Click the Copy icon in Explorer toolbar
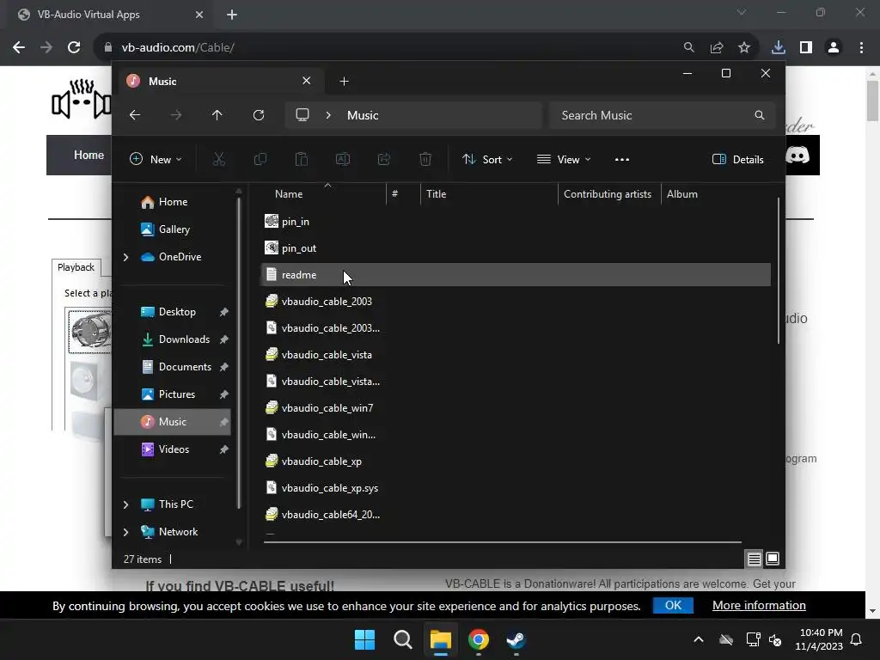 [260, 159]
